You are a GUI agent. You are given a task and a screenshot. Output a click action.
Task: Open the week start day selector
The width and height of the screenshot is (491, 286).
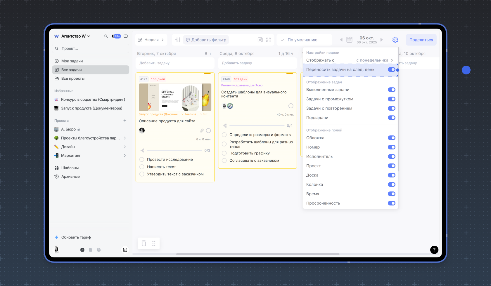click(374, 60)
